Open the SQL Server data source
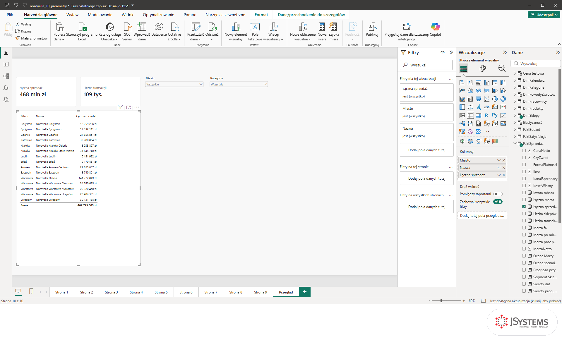Screen dimensions: 562x340 [127, 32]
